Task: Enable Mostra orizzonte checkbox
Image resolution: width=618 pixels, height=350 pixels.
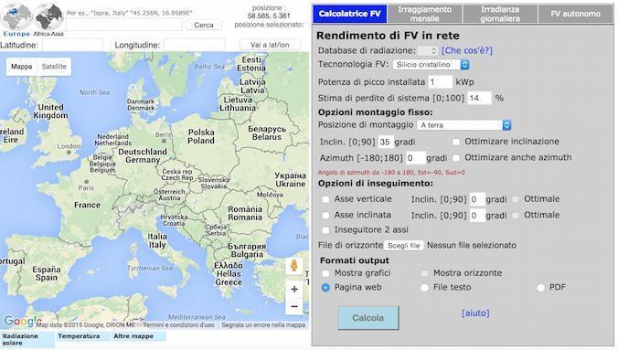Action: [x=424, y=273]
